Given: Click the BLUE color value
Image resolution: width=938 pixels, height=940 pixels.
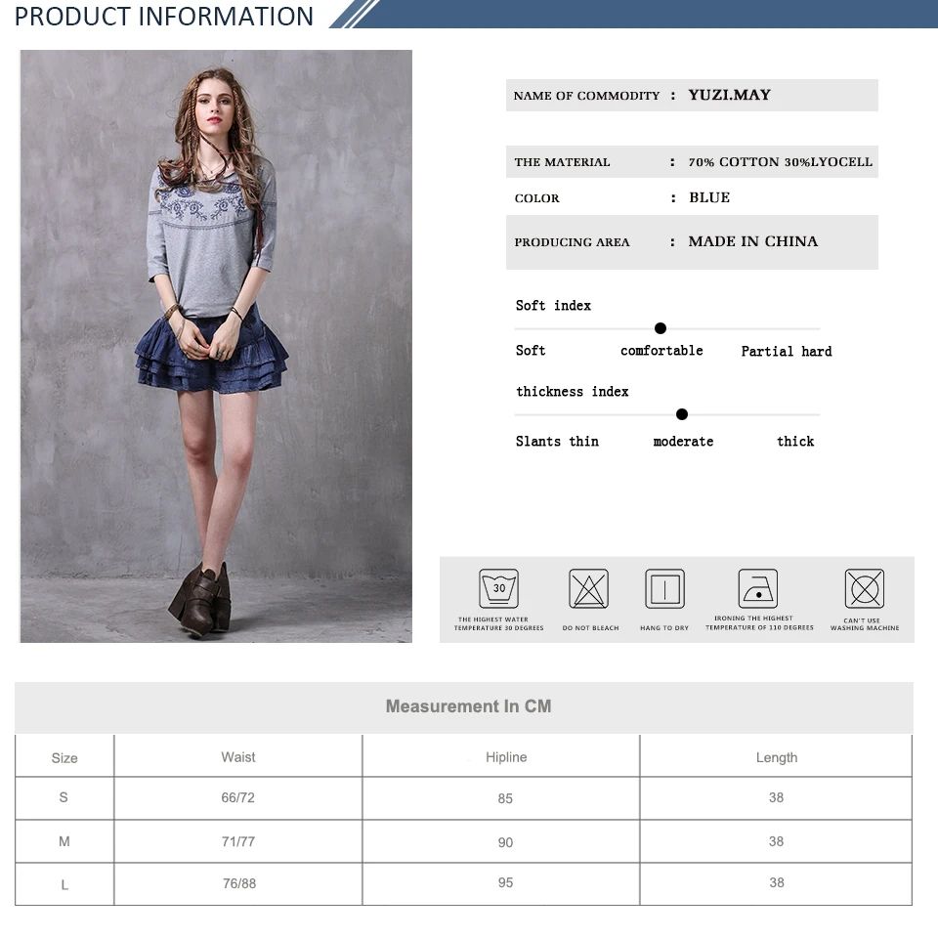Looking at the screenshot, I should coord(709,197).
